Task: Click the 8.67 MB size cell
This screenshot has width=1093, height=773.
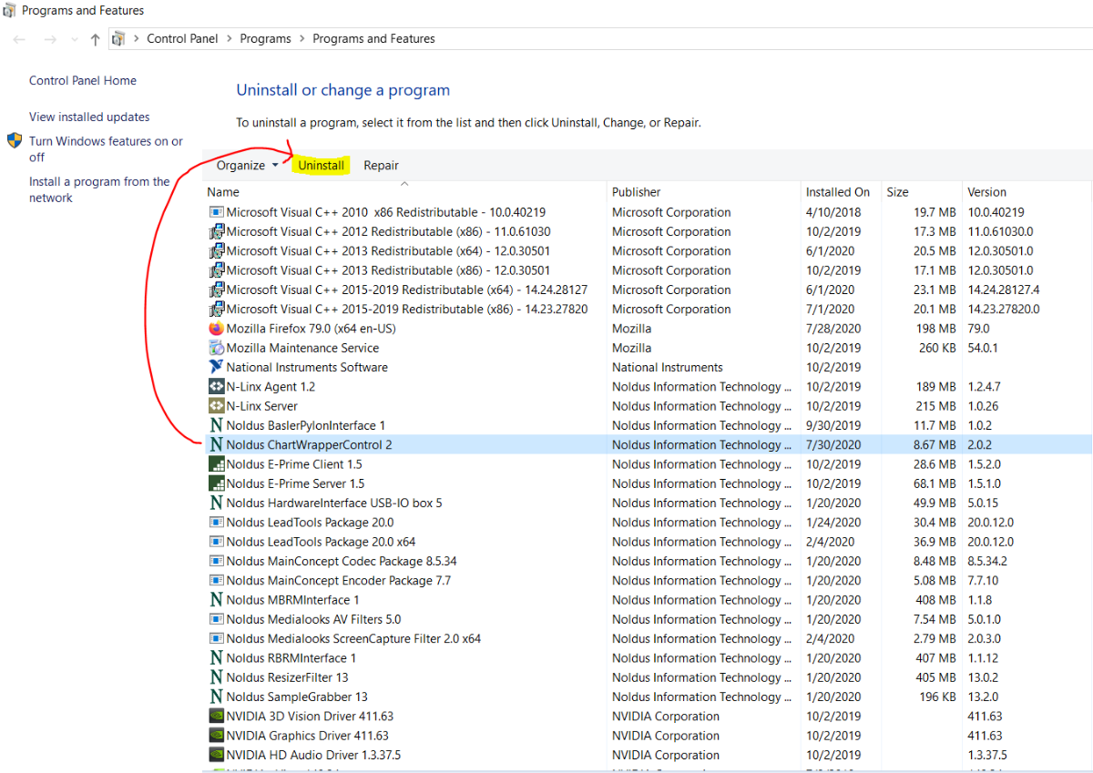Action: [x=935, y=445]
